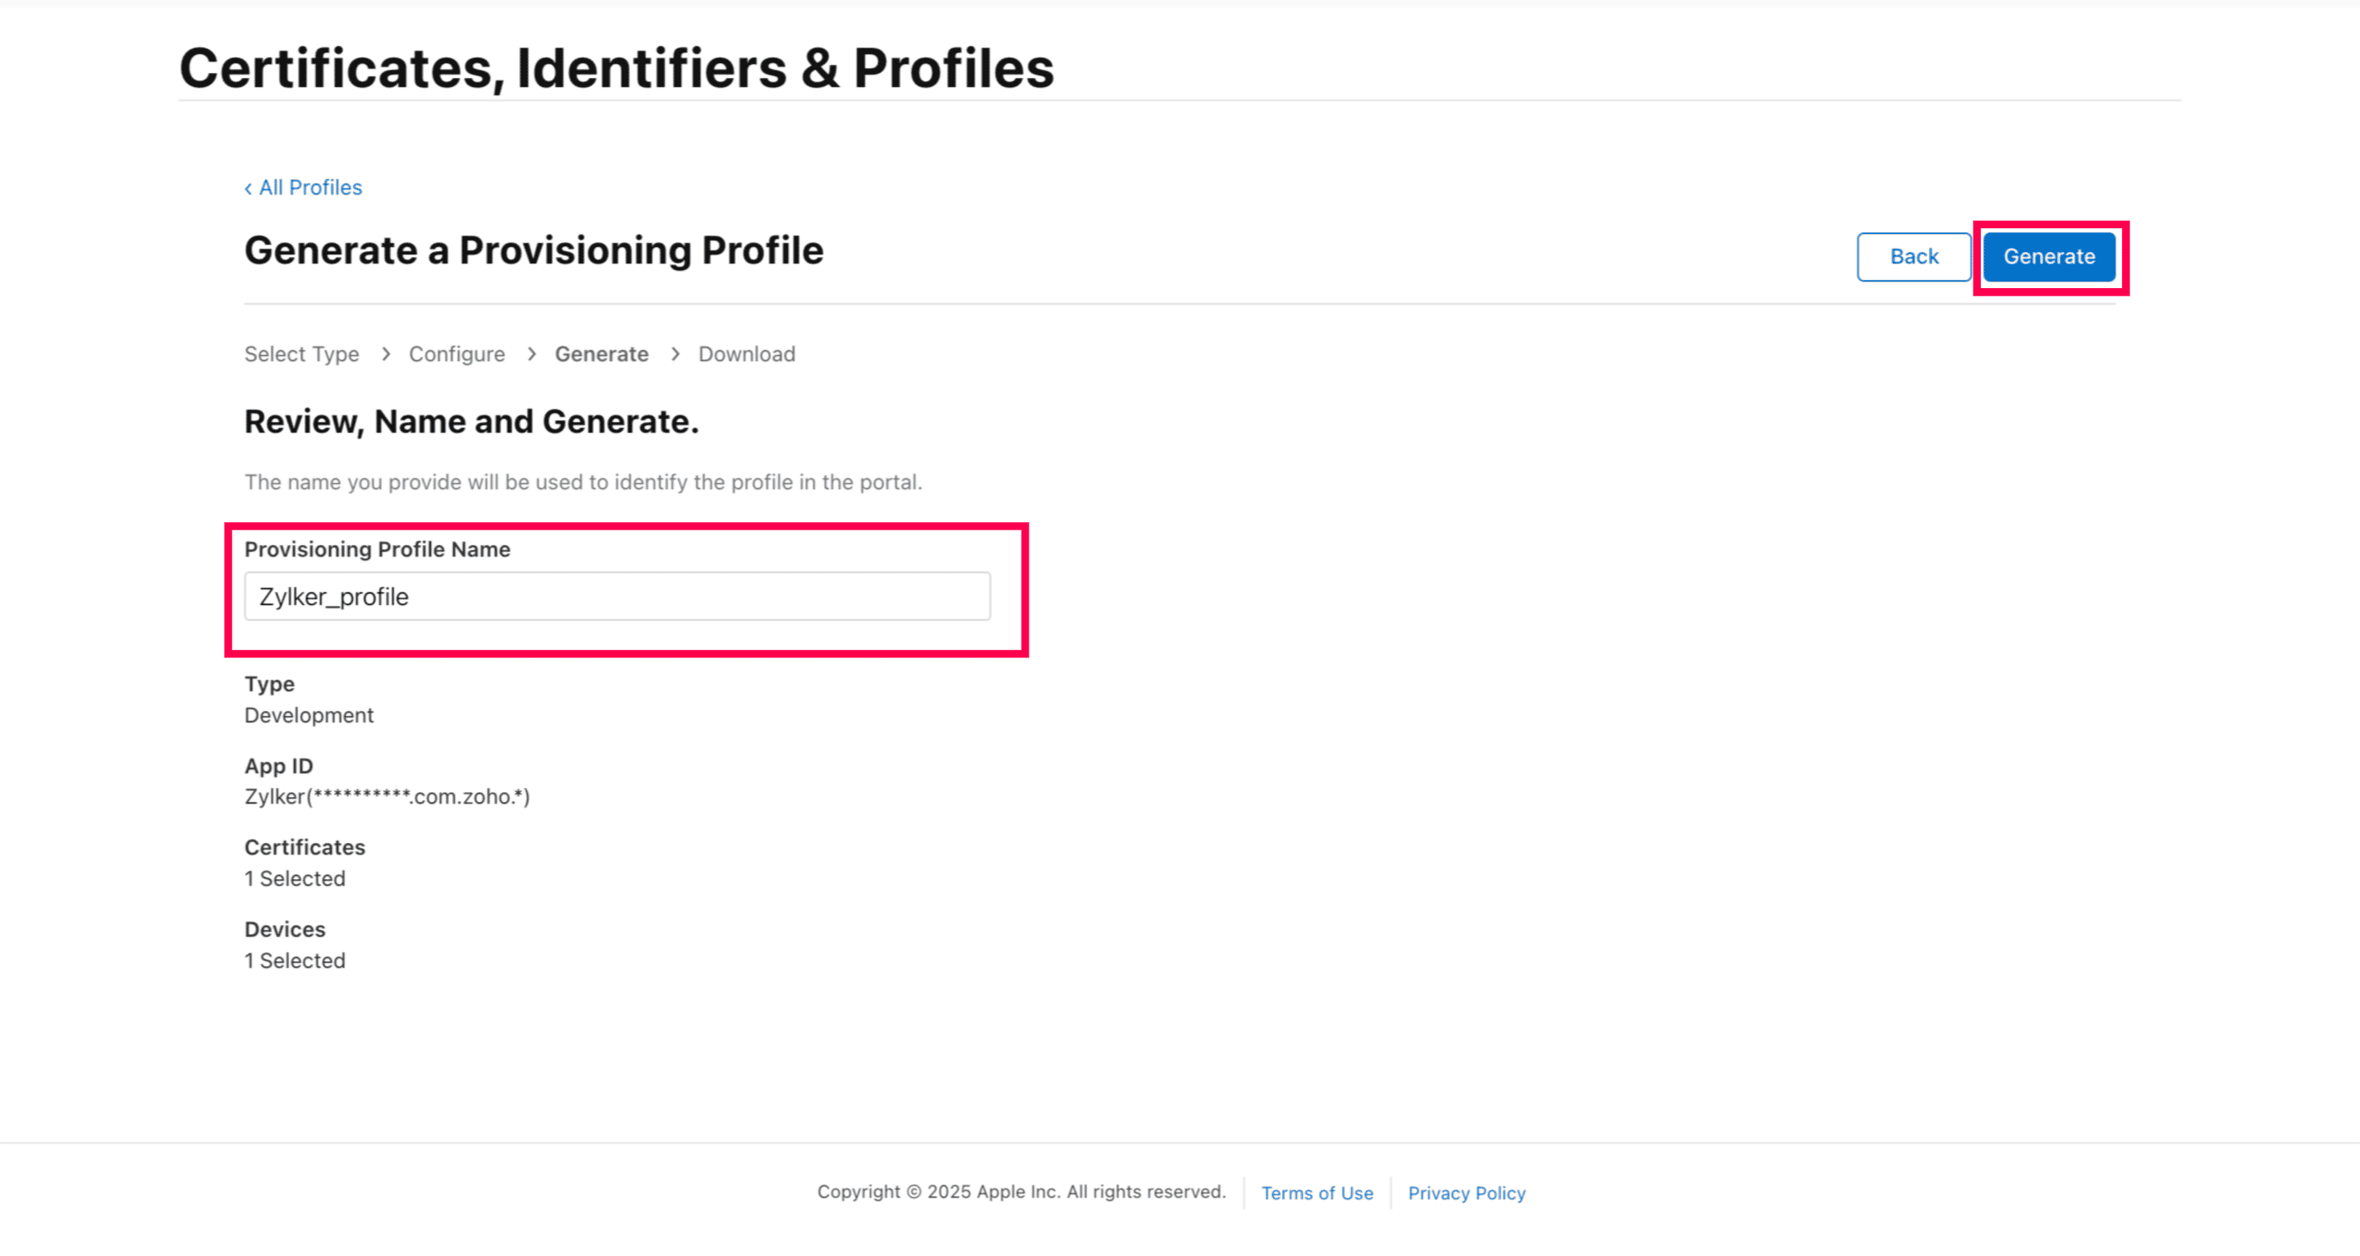This screenshot has width=2360, height=1256.
Task: Click the Generate step in the breadcrumb
Action: (x=601, y=355)
